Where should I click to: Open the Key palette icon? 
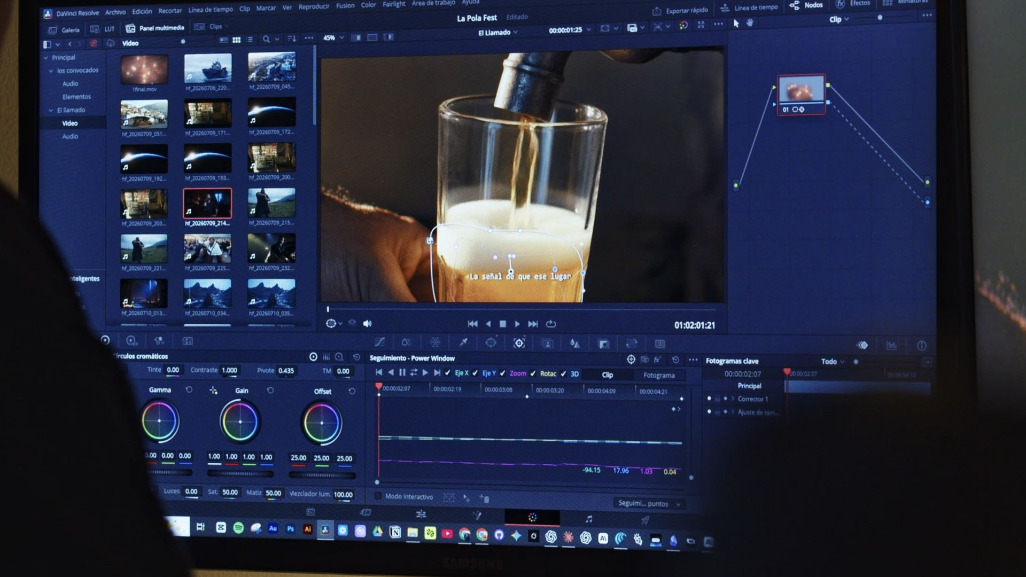(x=604, y=344)
